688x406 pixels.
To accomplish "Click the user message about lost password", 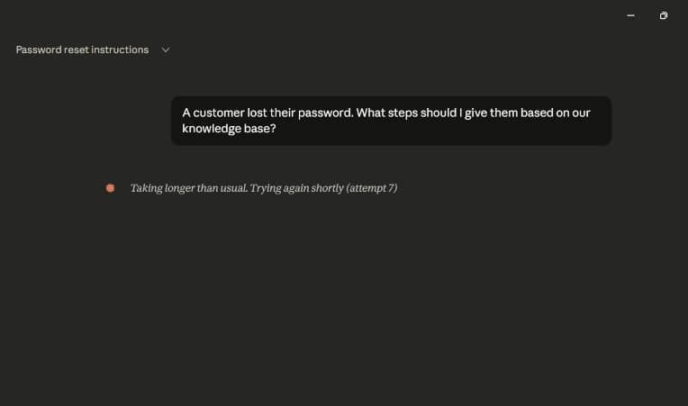I will [x=391, y=121].
